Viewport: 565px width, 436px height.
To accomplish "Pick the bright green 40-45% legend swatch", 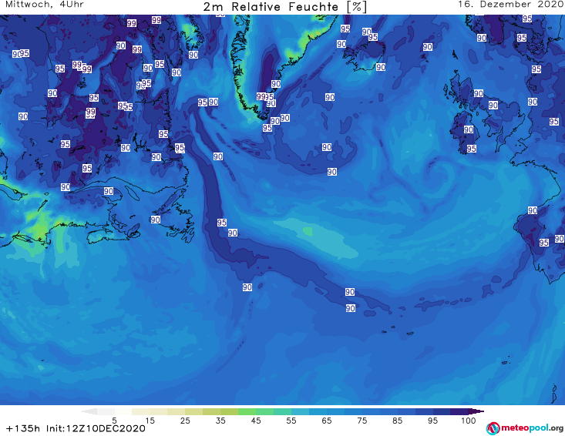I will click(247, 411).
